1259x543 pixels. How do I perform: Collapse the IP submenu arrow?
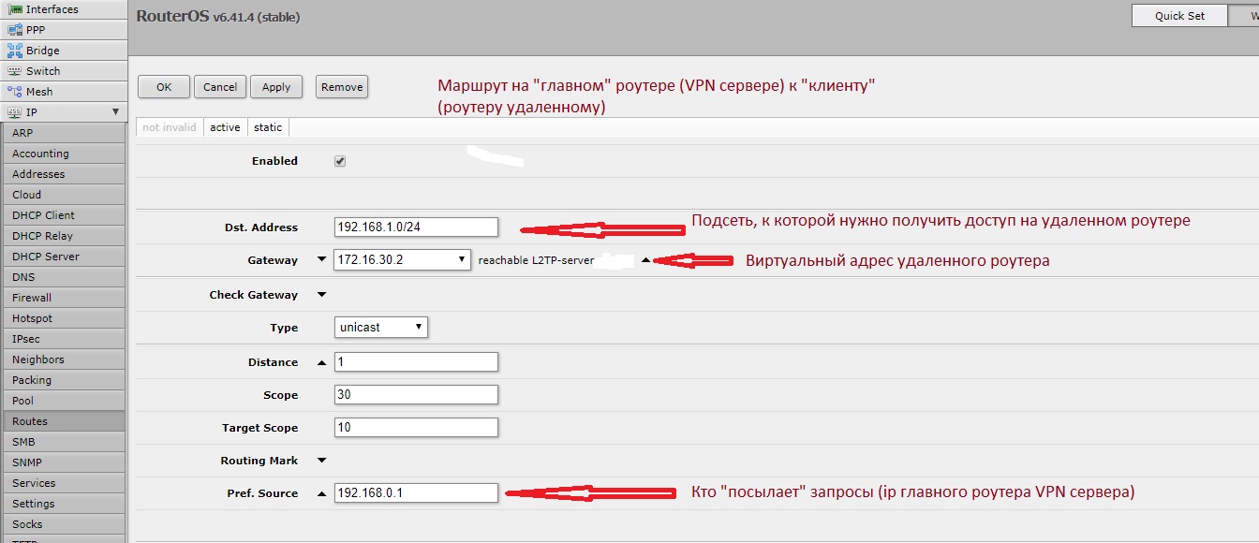(x=115, y=112)
